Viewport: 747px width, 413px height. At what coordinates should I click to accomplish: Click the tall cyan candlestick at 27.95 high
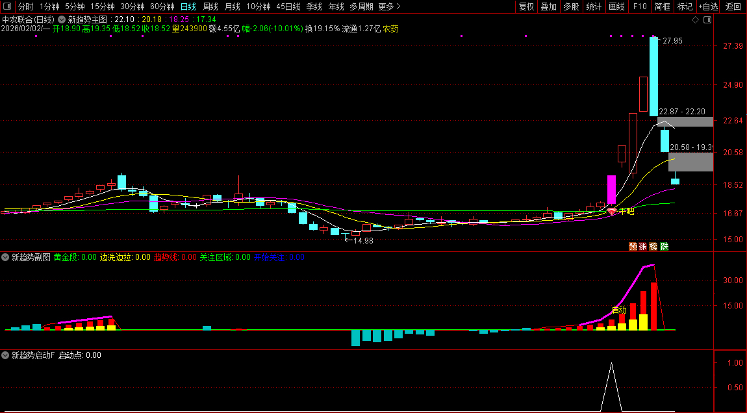coord(653,77)
